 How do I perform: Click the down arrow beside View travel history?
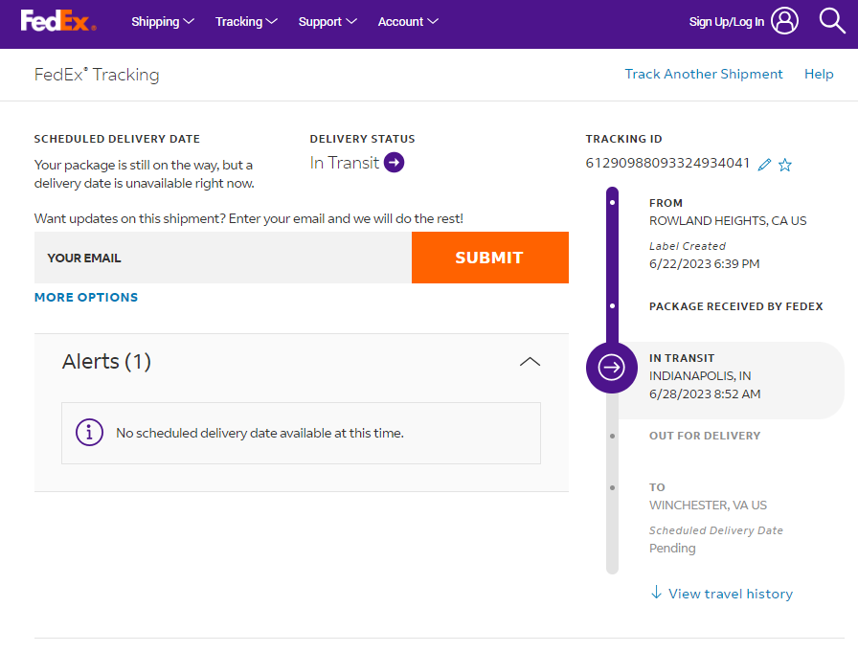(x=656, y=593)
